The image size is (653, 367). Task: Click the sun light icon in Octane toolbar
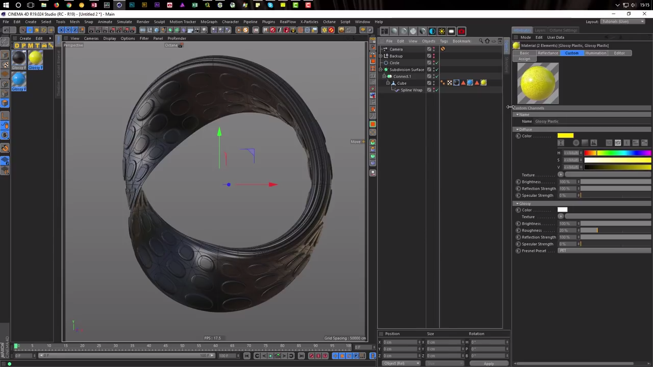click(442, 31)
